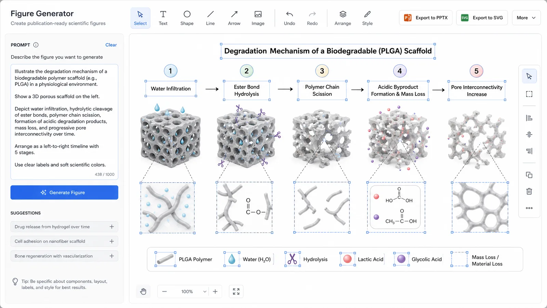Zoom out with the minus button

click(x=164, y=292)
